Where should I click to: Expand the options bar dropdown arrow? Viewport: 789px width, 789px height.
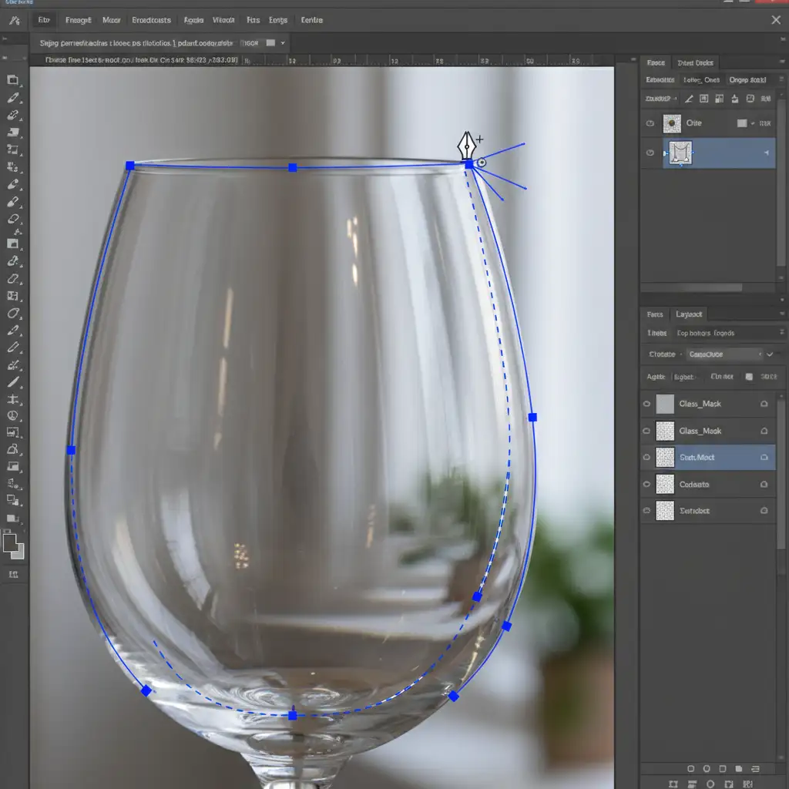[283, 43]
